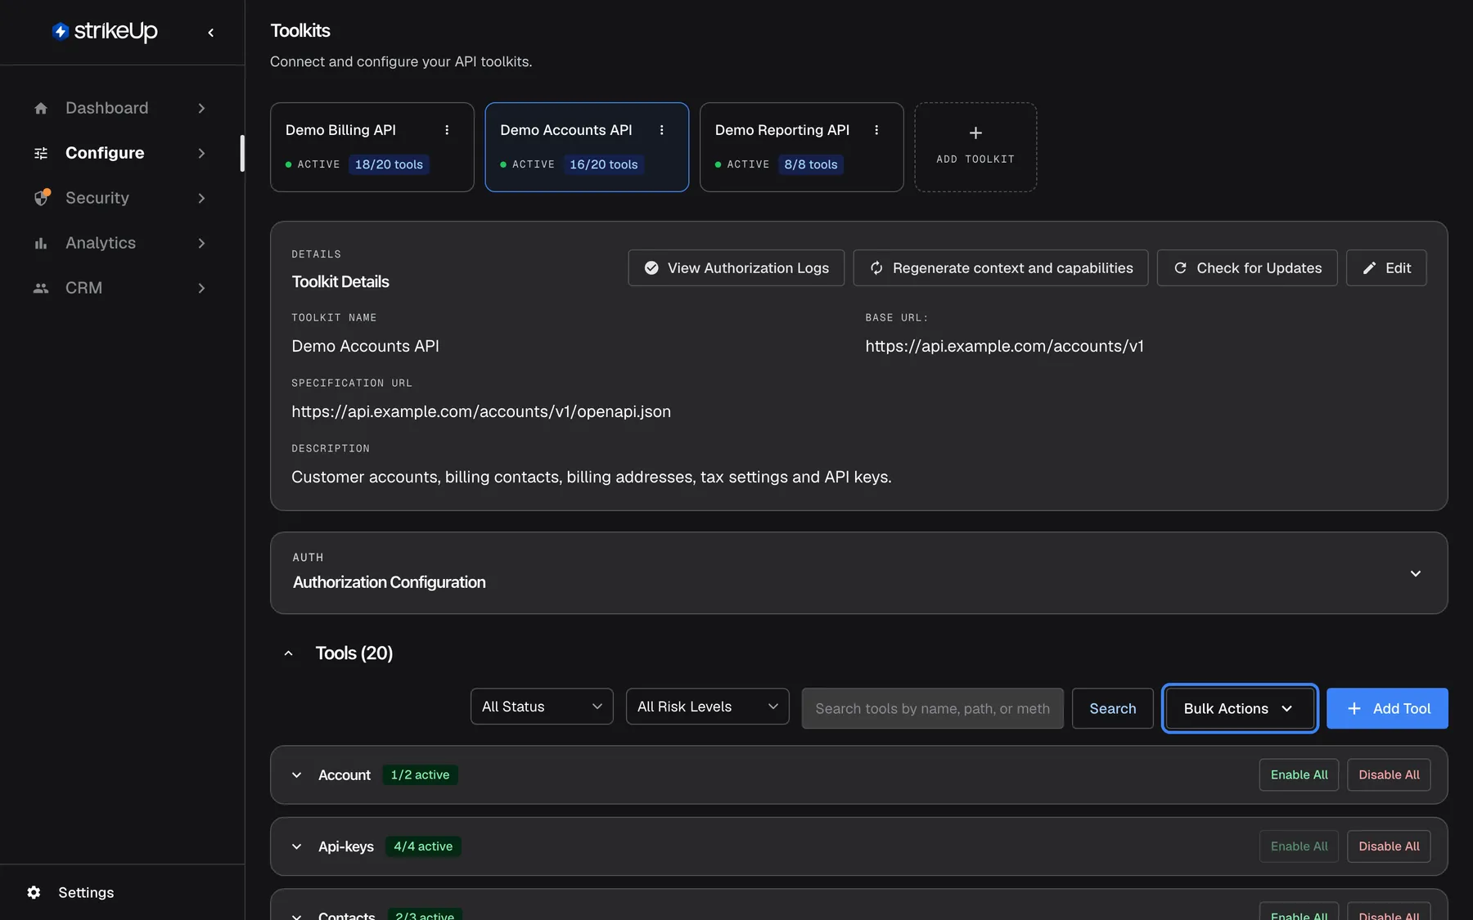This screenshot has width=1473, height=920.
Task: Expand the Analytics menu chevron
Action: click(201, 243)
